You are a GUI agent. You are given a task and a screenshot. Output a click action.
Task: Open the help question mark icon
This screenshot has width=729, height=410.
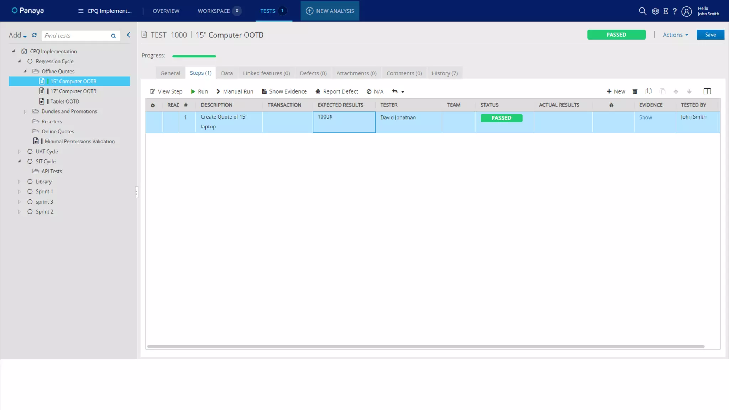[675, 11]
